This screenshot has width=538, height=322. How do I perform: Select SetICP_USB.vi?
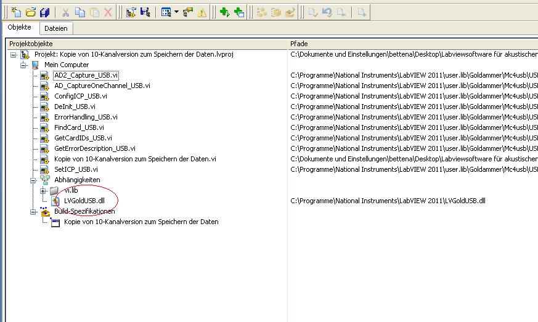76,169
